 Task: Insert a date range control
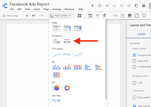click(x=90, y=16)
